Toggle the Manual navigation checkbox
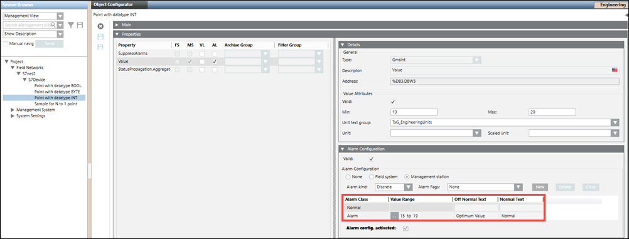629x239 pixels. pos(6,43)
